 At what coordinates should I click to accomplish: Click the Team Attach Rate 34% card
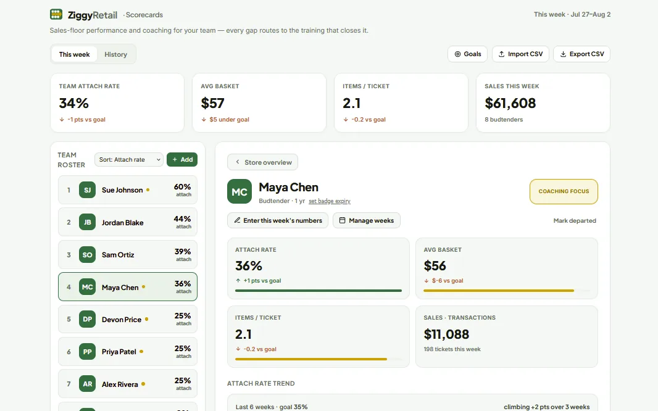[x=117, y=102]
